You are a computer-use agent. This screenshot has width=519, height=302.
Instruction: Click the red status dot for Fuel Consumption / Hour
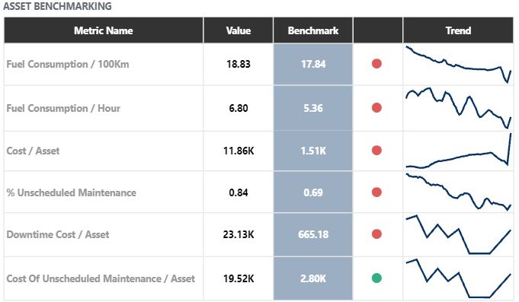pyautogui.click(x=376, y=108)
